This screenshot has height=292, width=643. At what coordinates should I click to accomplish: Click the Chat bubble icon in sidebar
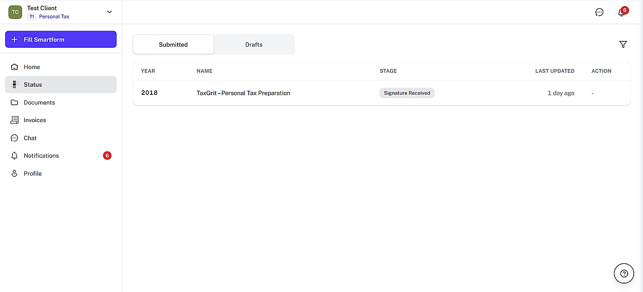click(x=14, y=138)
